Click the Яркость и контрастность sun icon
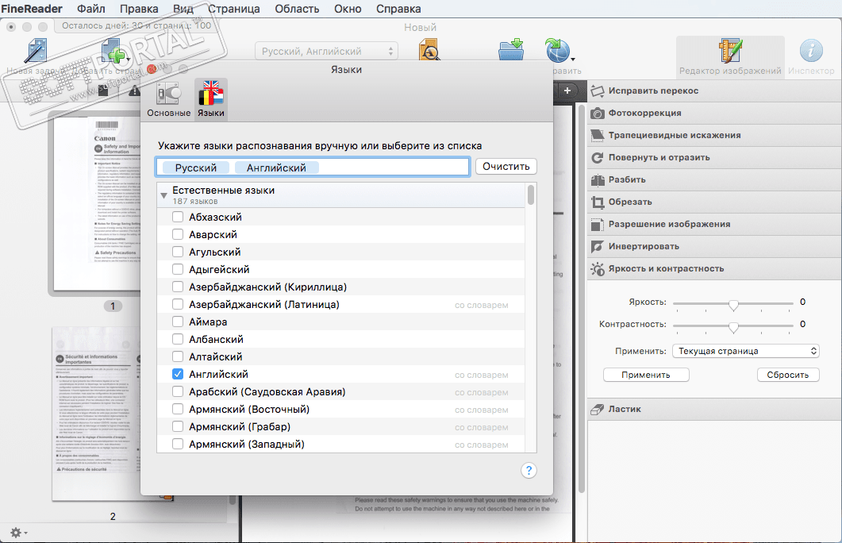This screenshot has width=842, height=543. pyautogui.click(x=597, y=268)
